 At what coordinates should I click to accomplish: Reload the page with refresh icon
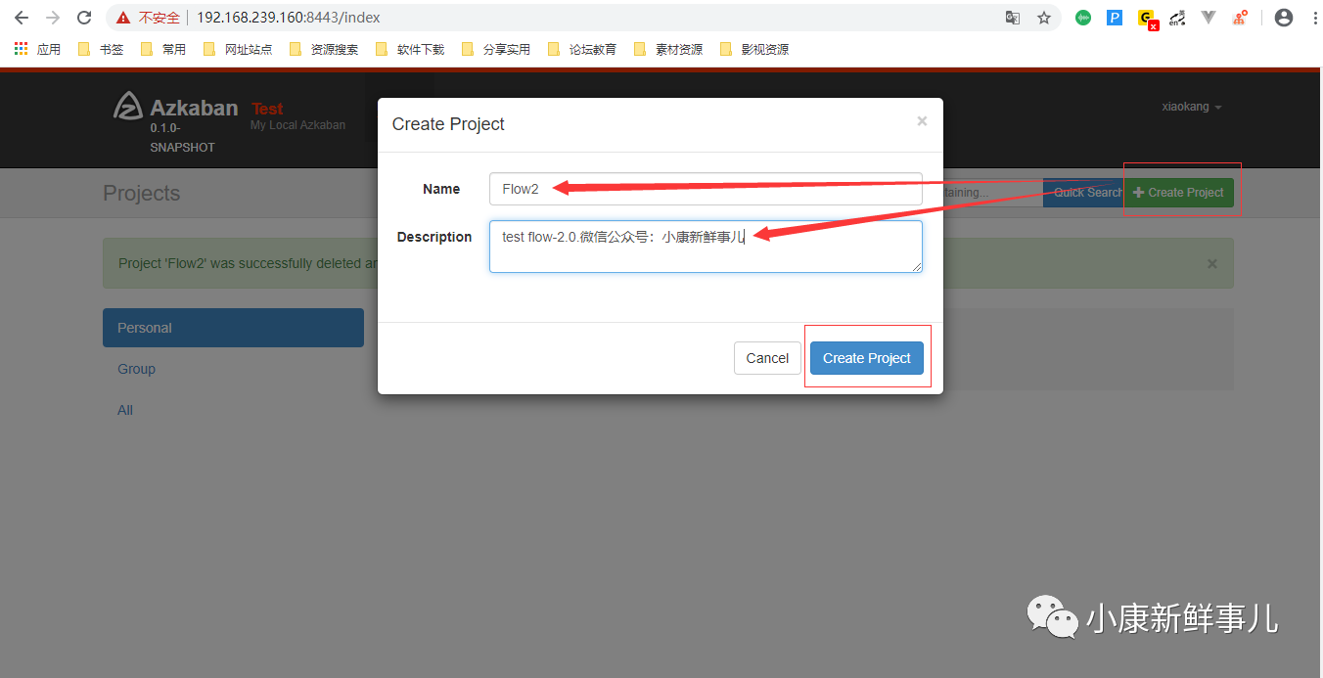(84, 18)
